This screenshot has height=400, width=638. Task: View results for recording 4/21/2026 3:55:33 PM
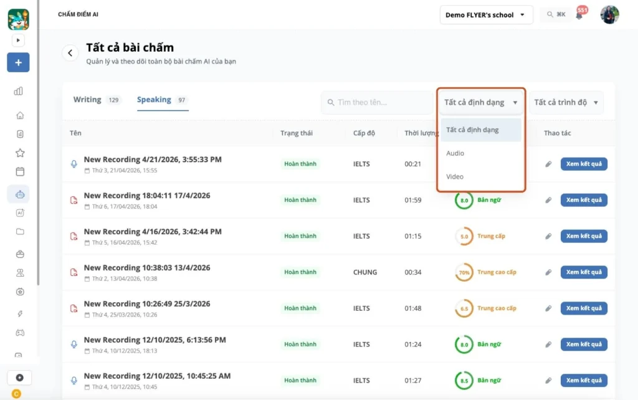583,164
